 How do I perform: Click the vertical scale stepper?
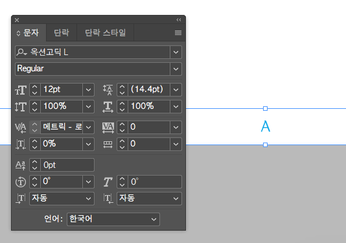(x=34, y=107)
